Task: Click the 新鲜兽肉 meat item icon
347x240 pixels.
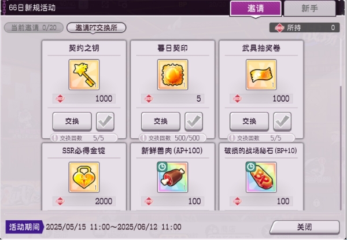Action: 172,177
